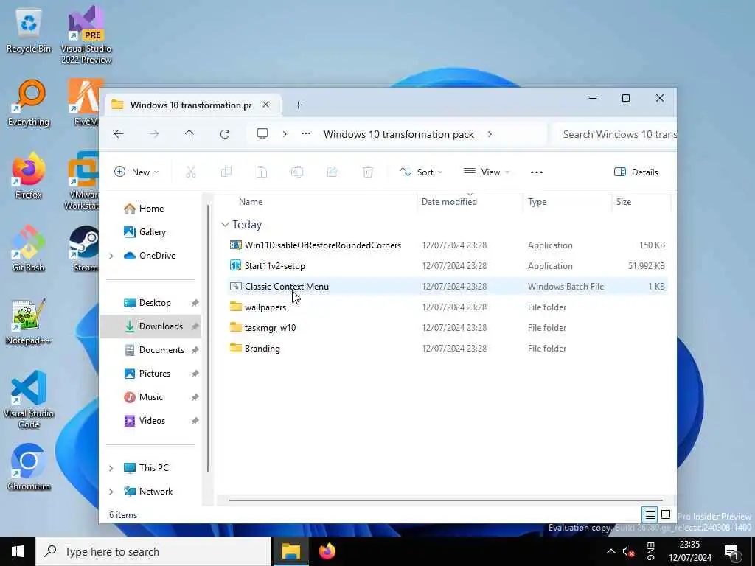Screen dimensions: 755x566
Task: Toggle the Details pane
Action: (x=636, y=172)
